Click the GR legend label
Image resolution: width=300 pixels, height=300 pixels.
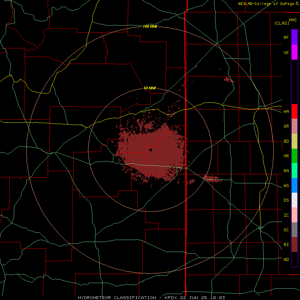[286, 126]
